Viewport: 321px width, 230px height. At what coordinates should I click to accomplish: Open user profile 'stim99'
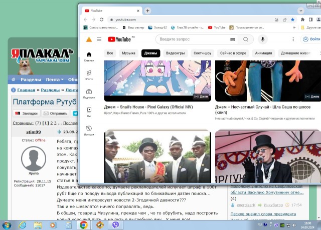click(34, 132)
